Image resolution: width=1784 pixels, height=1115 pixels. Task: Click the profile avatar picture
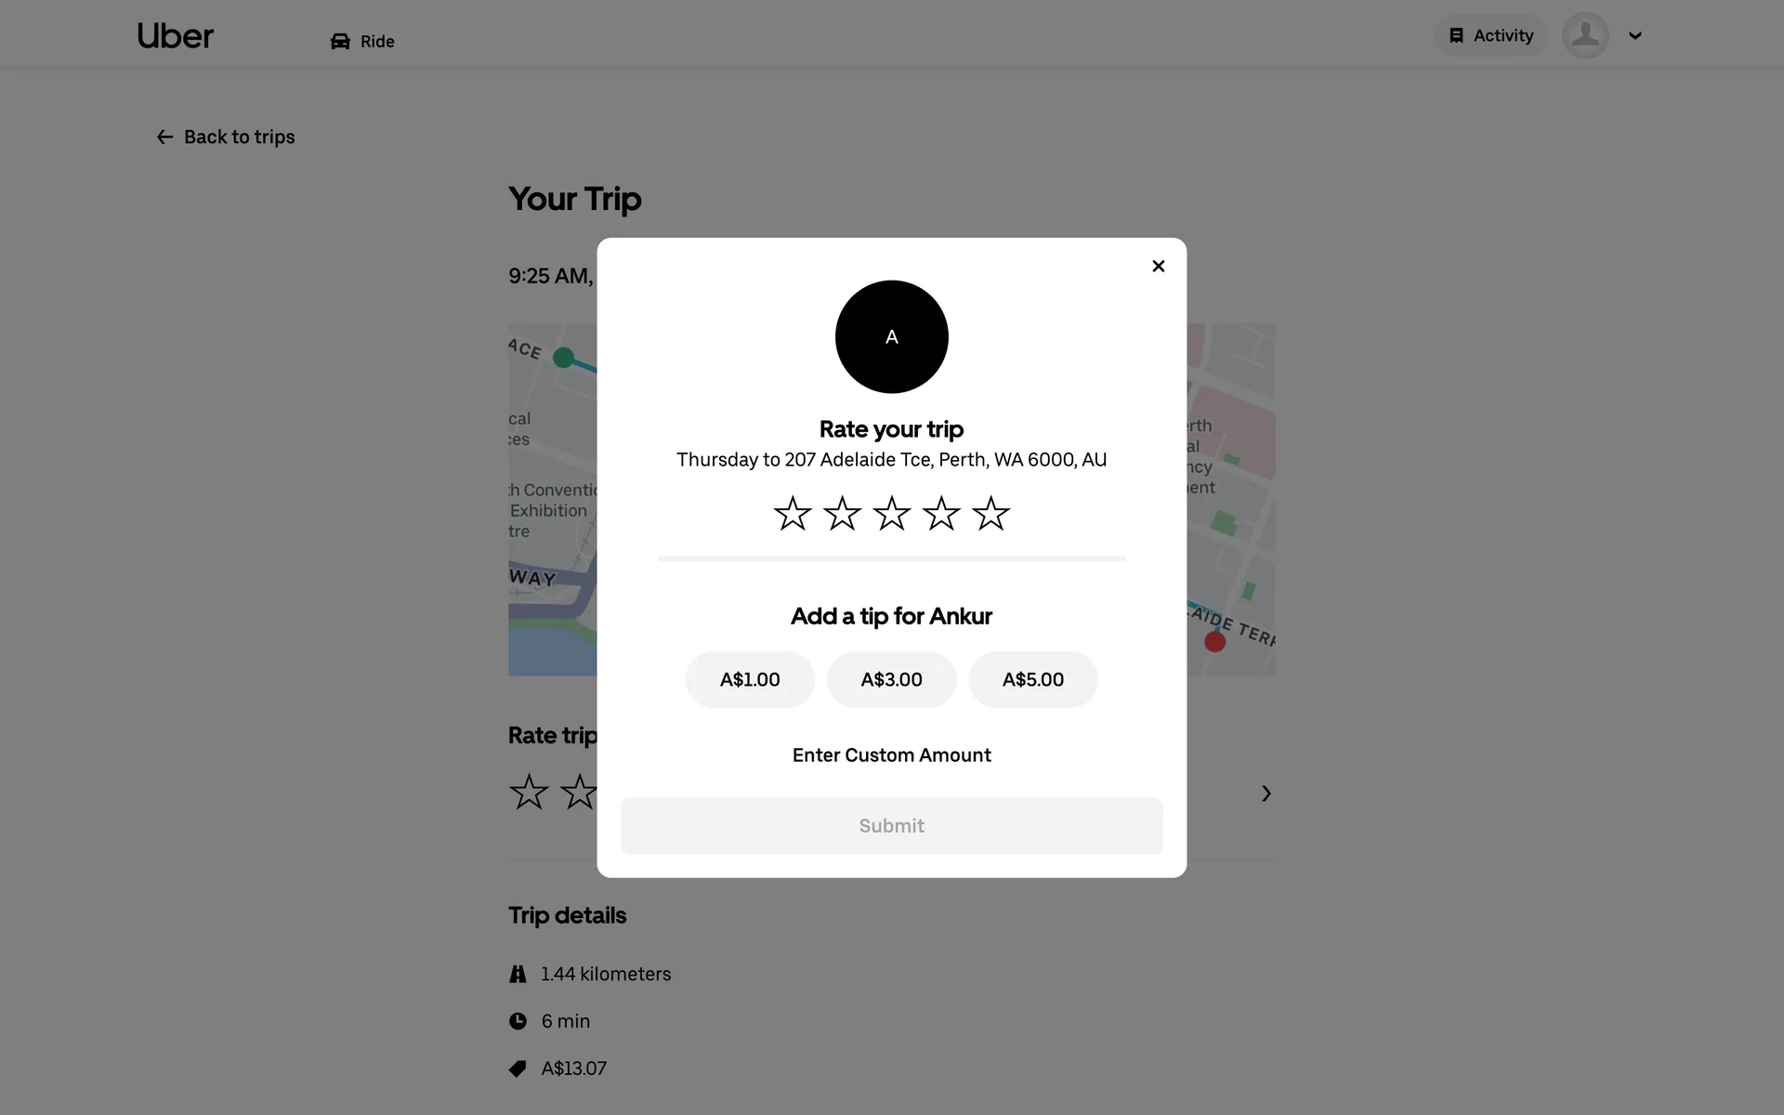pos(1585,35)
